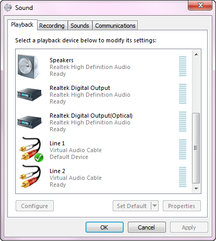The height and width of the screenshot is (241, 216).
Task: Click the Line 2 volume level meter
Action: click(183, 177)
